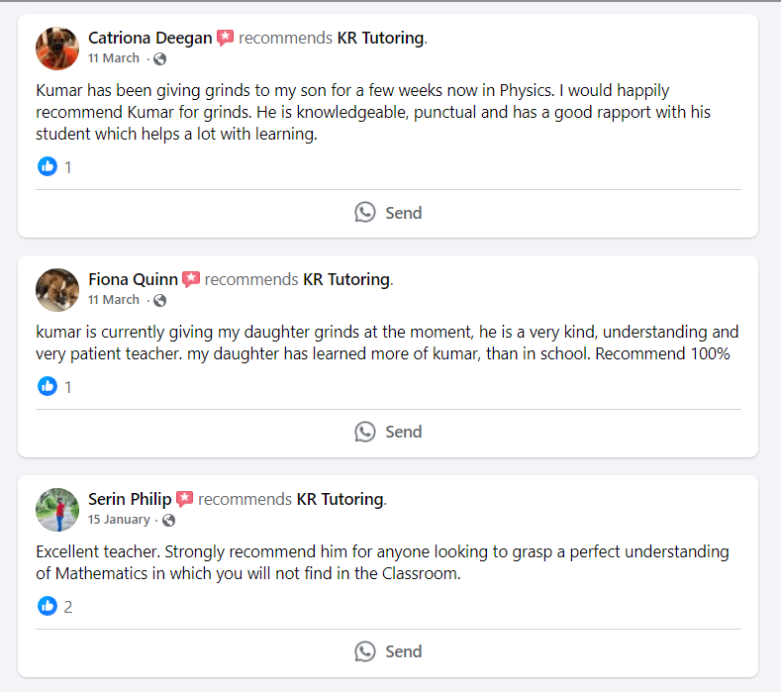Click the like icon on Catriona Deegan's review
Image resolution: width=781 pixels, height=692 pixels.
pyautogui.click(x=48, y=167)
